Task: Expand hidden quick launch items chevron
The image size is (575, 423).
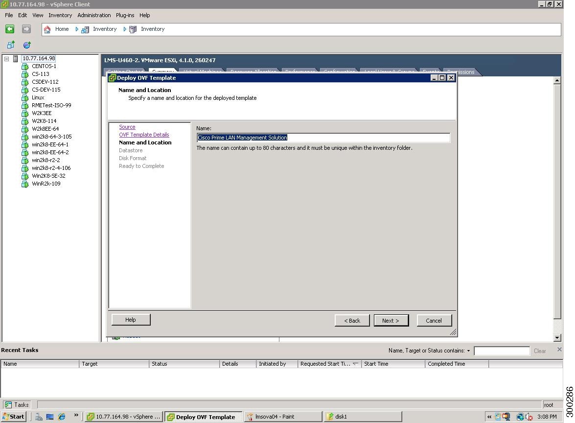Action: [76, 415]
